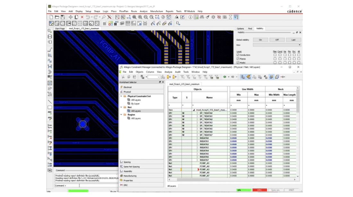Expand the DP_TXDATA0 row in the table
The height and width of the screenshot is (197, 353).
[197, 113]
